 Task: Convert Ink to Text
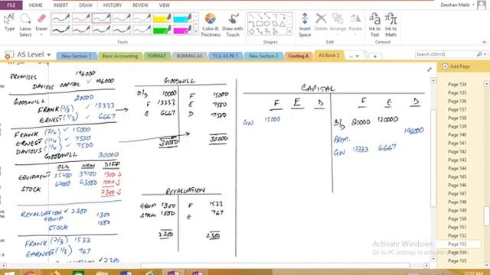[374, 25]
